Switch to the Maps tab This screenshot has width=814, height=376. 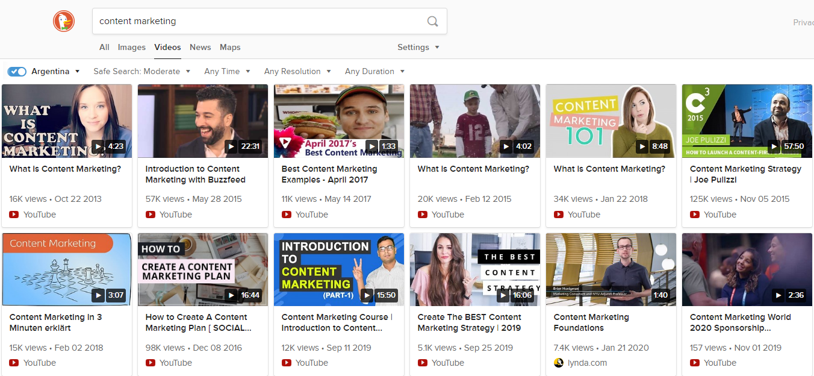click(x=230, y=47)
